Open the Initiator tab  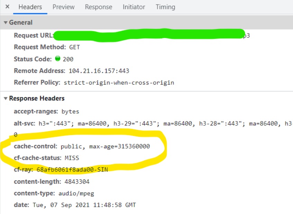click(134, 7)
